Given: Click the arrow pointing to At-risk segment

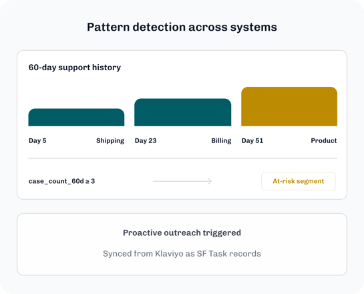Looking at the screenshot, I should [182, 181].
